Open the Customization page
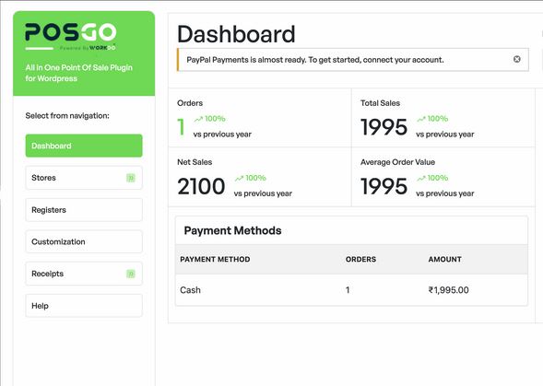The image size is (543, 386). pos(84,241)
